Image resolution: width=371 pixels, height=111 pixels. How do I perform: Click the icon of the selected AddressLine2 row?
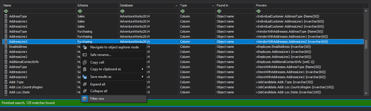(6, 42)
